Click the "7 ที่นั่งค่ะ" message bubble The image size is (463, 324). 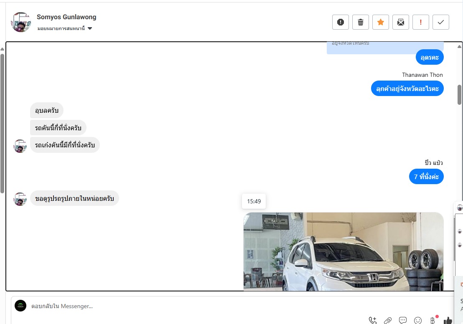pyautogui.click(x=426, y=177)
